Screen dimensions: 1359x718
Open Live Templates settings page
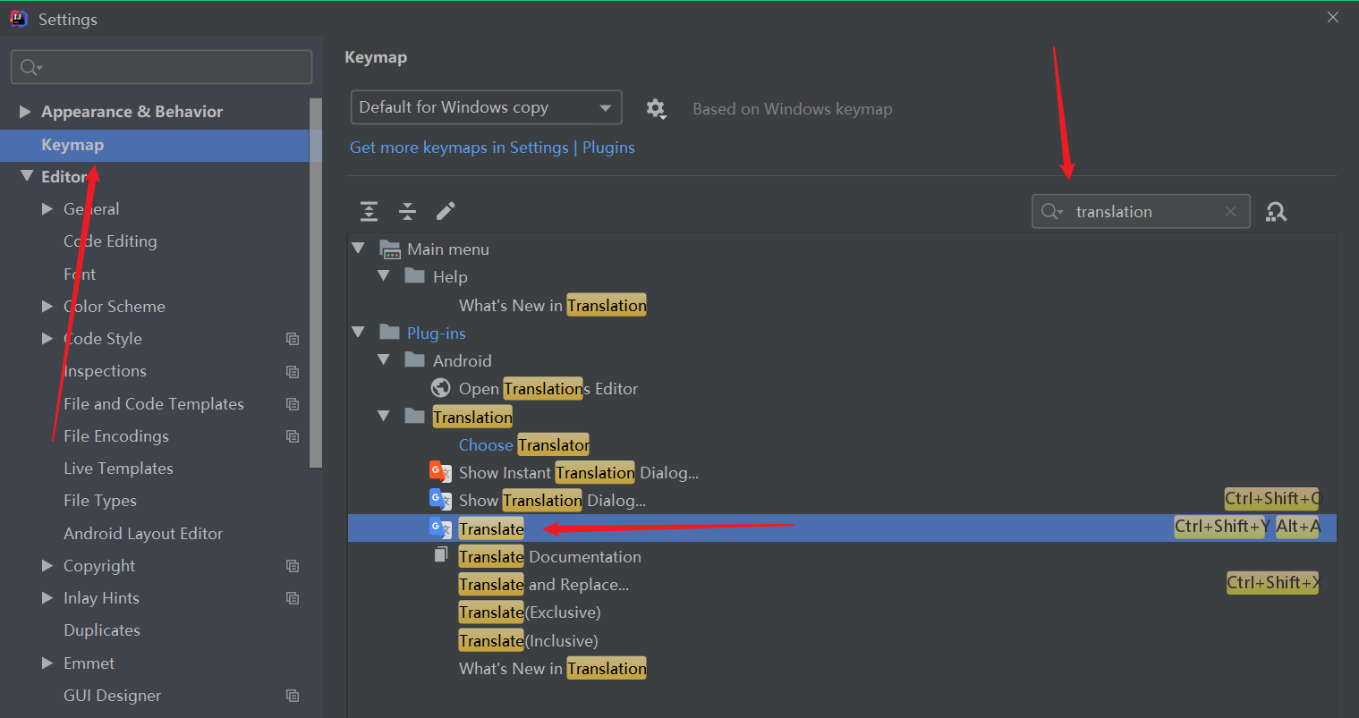click(x=118, y=469)
